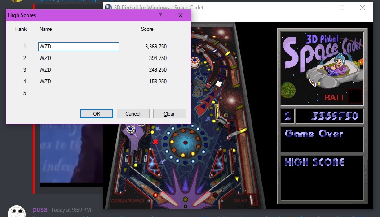Click the 3369750 score display

pos(330,116)
